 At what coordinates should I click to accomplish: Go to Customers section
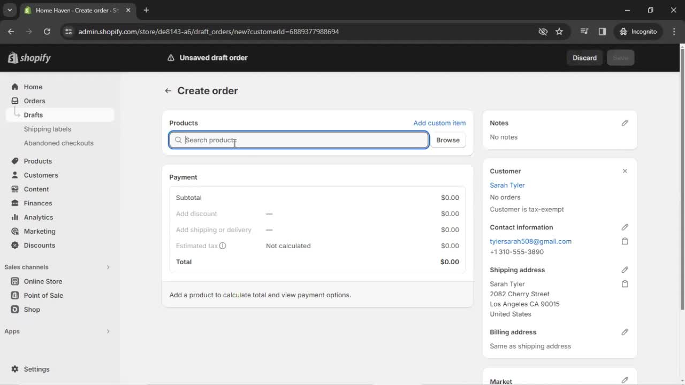[41, 175]
